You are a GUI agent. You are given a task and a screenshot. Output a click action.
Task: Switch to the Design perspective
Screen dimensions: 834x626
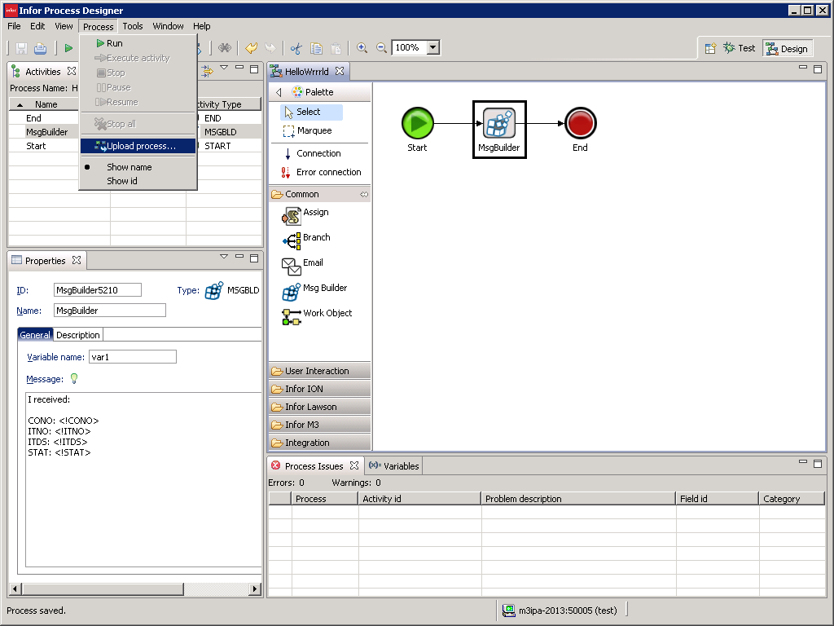(786, 49)
